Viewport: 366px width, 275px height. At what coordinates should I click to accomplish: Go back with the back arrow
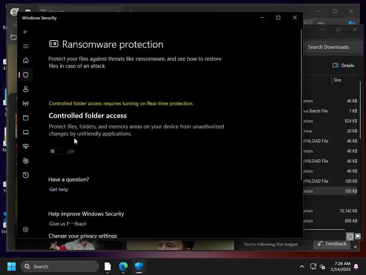pyautogui.click(x=26, y=32)
